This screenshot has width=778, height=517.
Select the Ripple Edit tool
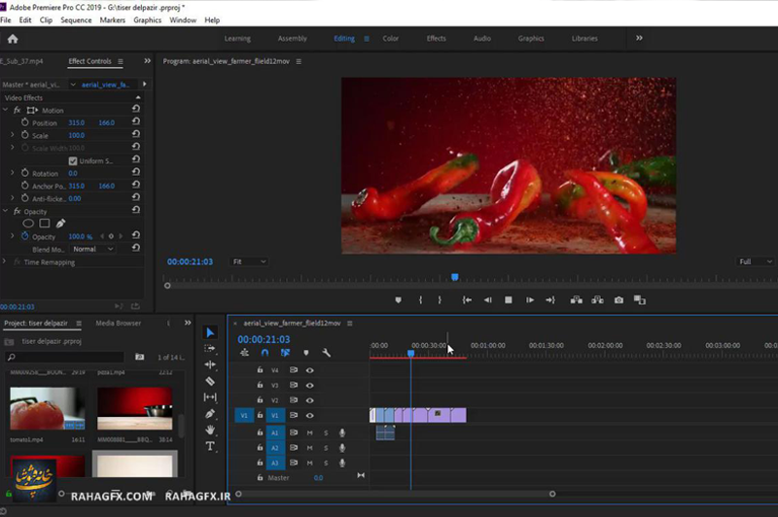pos(210,364)
